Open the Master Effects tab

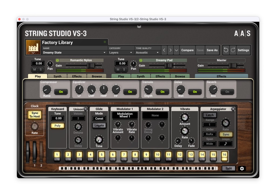coord(222,76)
